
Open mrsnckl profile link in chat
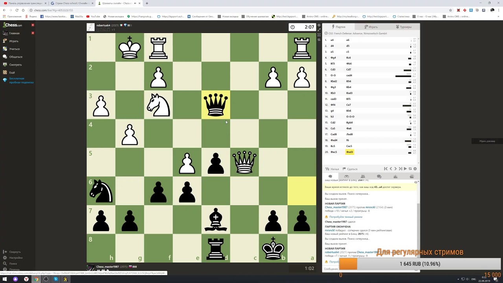point(370,207)
